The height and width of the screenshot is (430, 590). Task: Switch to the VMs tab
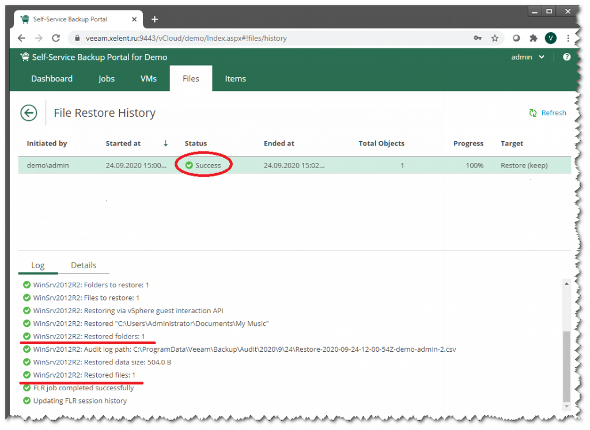[149, 78]
